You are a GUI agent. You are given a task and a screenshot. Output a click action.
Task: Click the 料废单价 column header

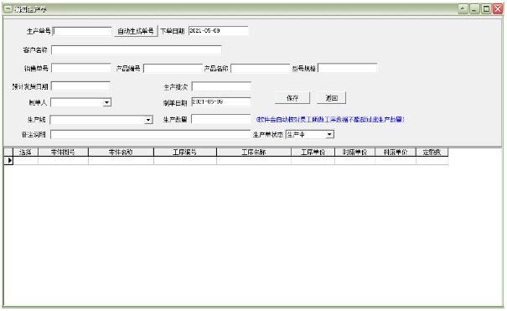click(396, 153)
